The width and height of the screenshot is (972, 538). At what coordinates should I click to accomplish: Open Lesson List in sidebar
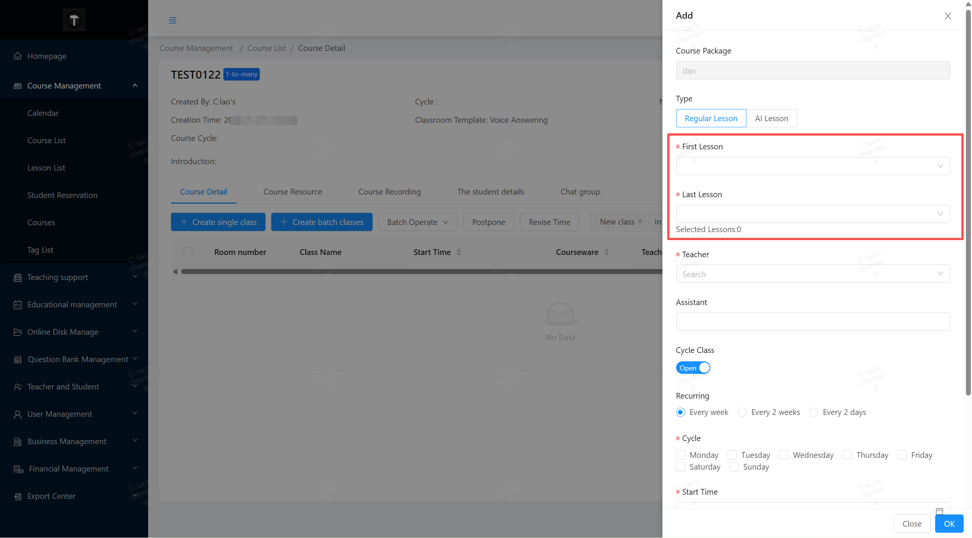click(x=46, y=168)
